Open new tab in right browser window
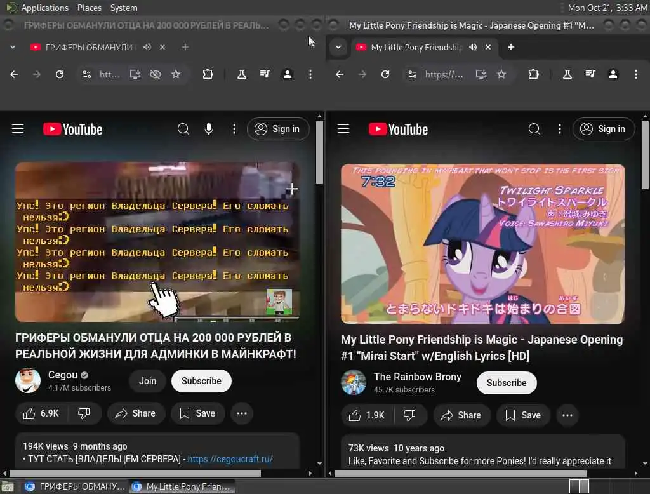650x494 pixels. [x=511, y=47]
